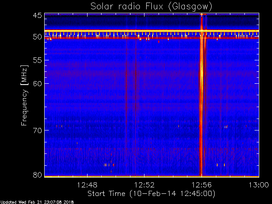Click the 12:48 time tick label
This screenshot has width=272, height=204.
(x=87, y=185)
